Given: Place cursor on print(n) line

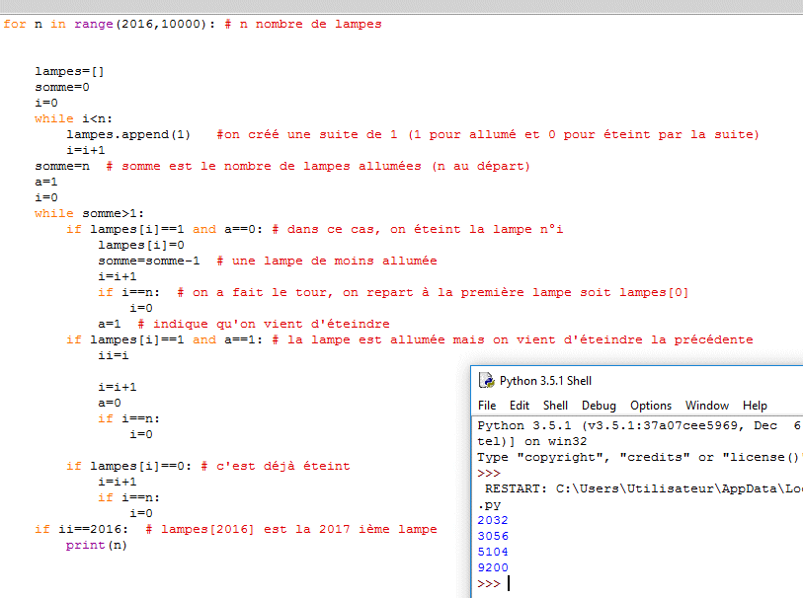Looking at the screenshot, I should 96,546.
